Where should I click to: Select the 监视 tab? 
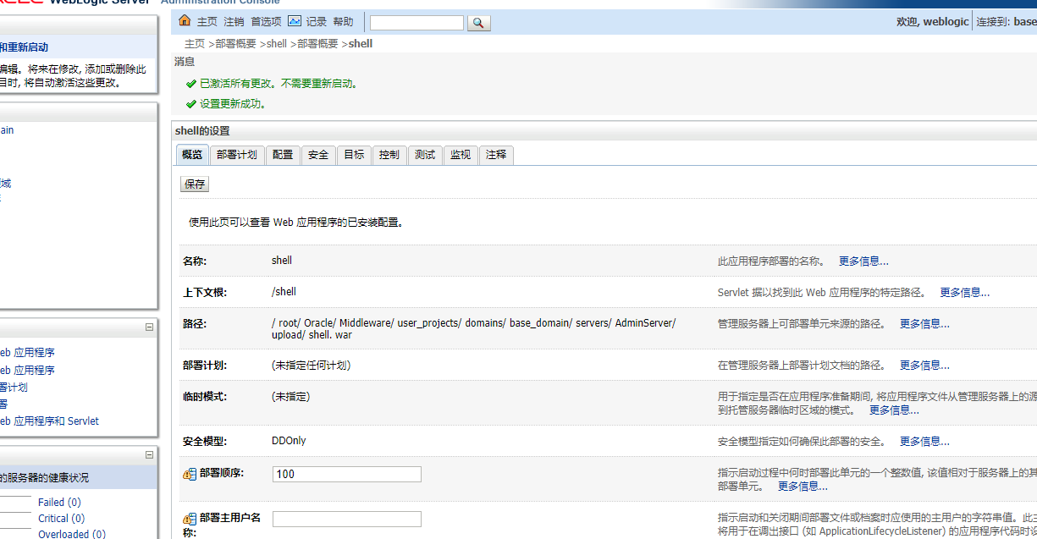point(461,155)
